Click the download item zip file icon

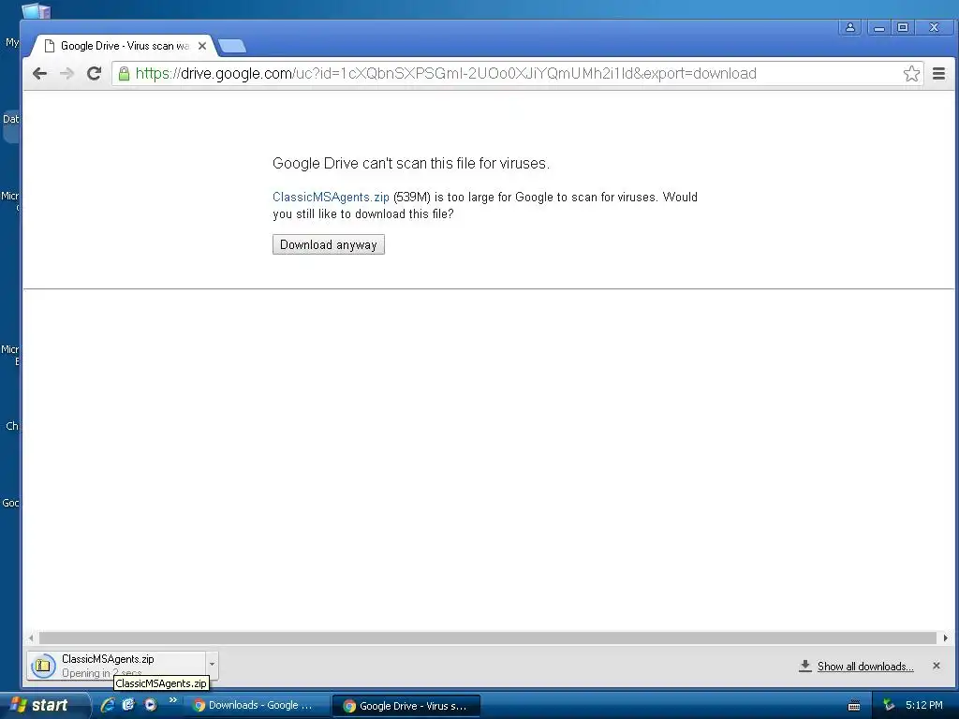pyautogui.click(x=43, y=666)
